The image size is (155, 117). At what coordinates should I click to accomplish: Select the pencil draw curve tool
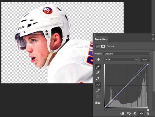(x=98, y=91)
